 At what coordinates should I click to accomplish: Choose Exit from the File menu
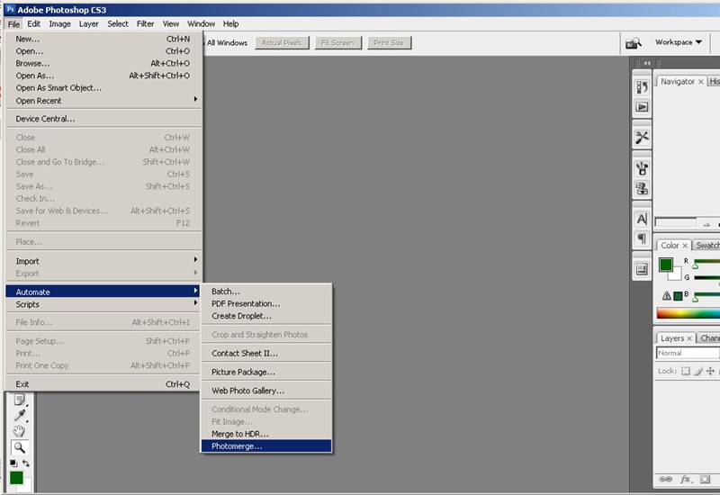103,384
